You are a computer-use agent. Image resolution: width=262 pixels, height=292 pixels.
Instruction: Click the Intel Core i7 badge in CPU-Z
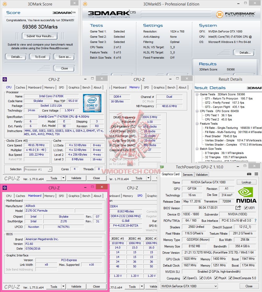[92, 103]
